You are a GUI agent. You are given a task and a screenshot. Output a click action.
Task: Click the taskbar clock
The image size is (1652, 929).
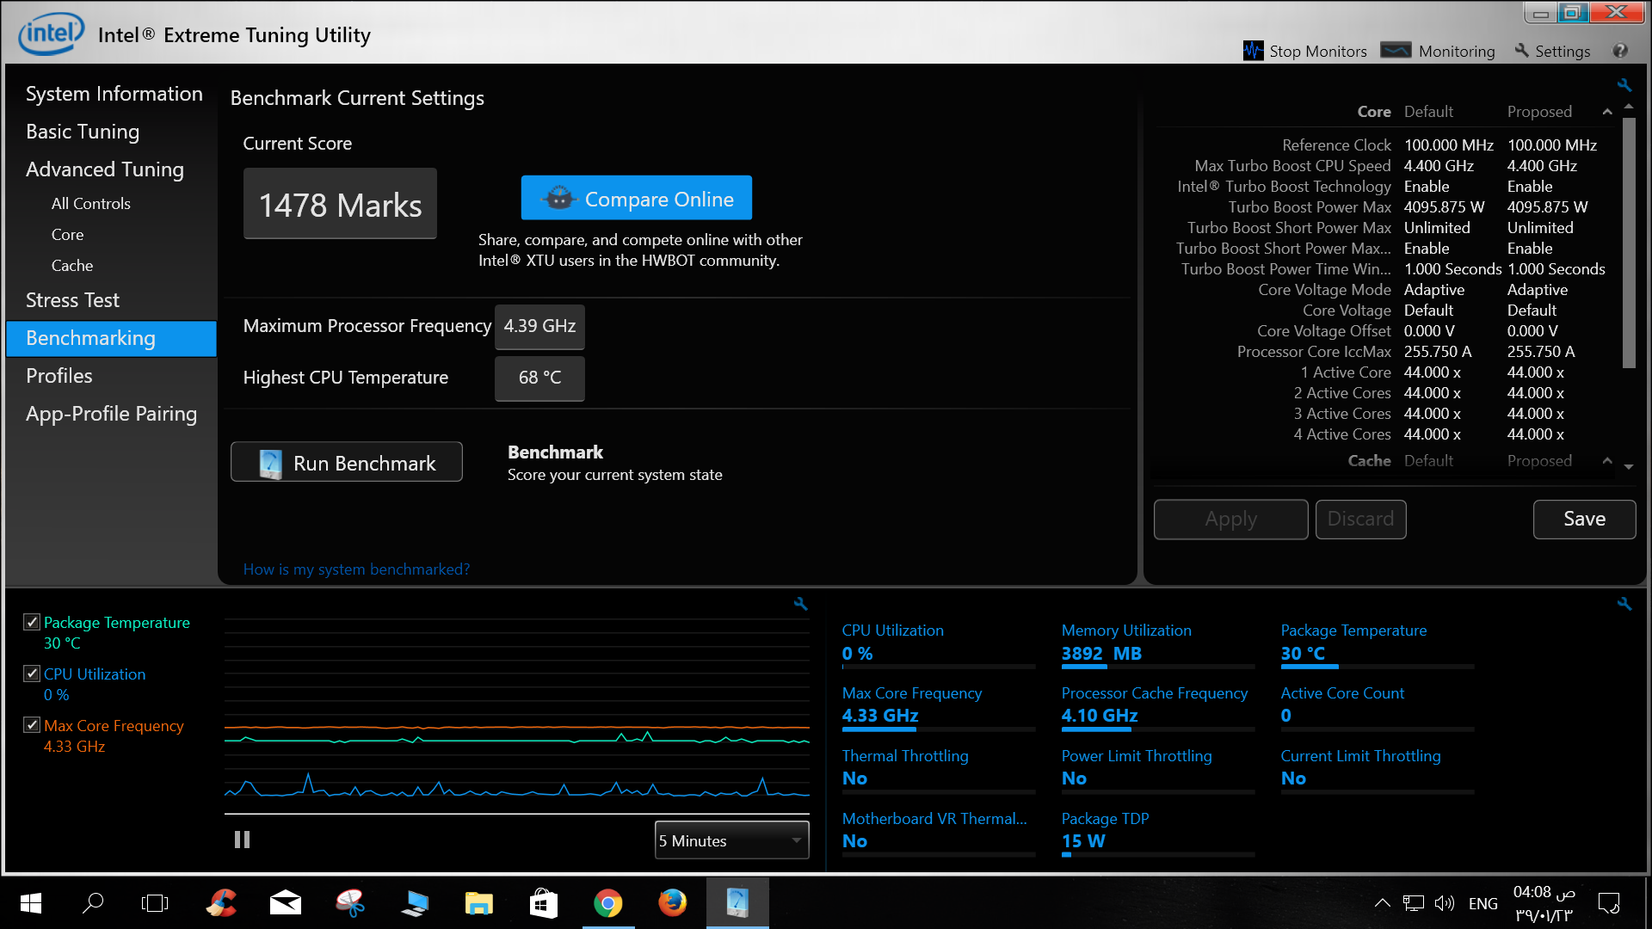[x=1544, y=904]
